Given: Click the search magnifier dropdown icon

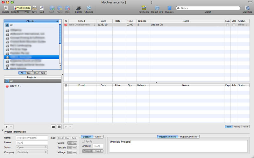Looking at the screenshot, I should [x=178, y=8].
